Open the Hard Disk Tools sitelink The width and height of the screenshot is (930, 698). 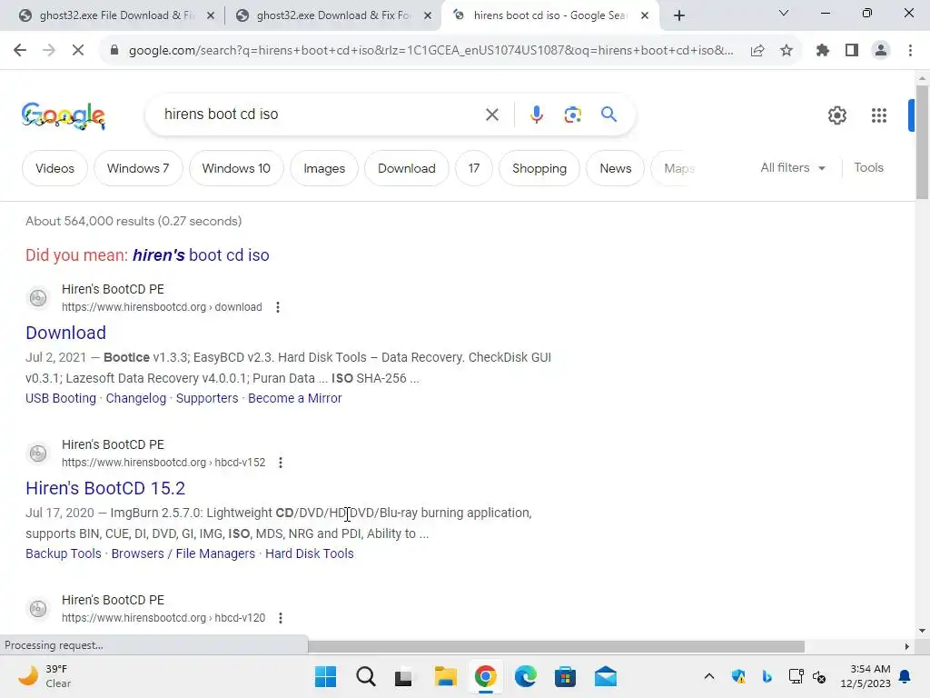(310, 553)
